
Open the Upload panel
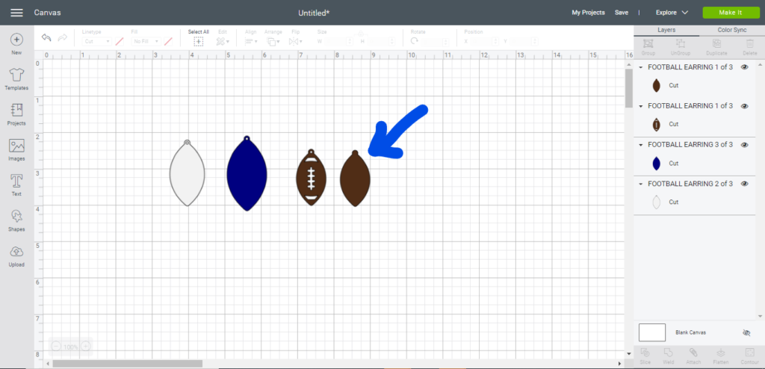(x=16, y=255)
